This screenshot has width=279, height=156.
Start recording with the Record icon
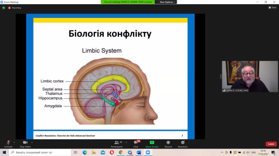click(168, 143)
